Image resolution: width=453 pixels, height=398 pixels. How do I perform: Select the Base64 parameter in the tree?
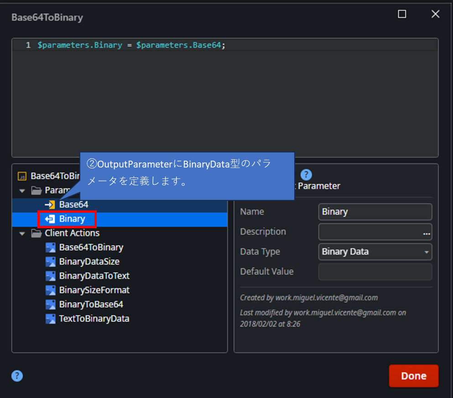[73, 204]
